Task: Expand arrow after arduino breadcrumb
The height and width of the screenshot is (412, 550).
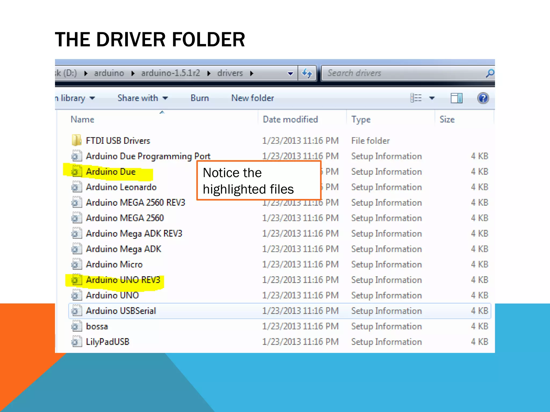Action: pyautogui.click(x=133, y=73)
